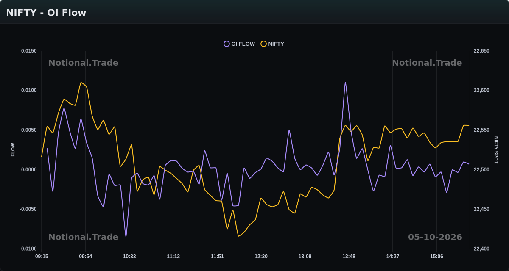Click the 22,500 NIFTY spot axis value
Viewport: 509px width, 271px height.
pyautogui.click(x=481, y=170)
